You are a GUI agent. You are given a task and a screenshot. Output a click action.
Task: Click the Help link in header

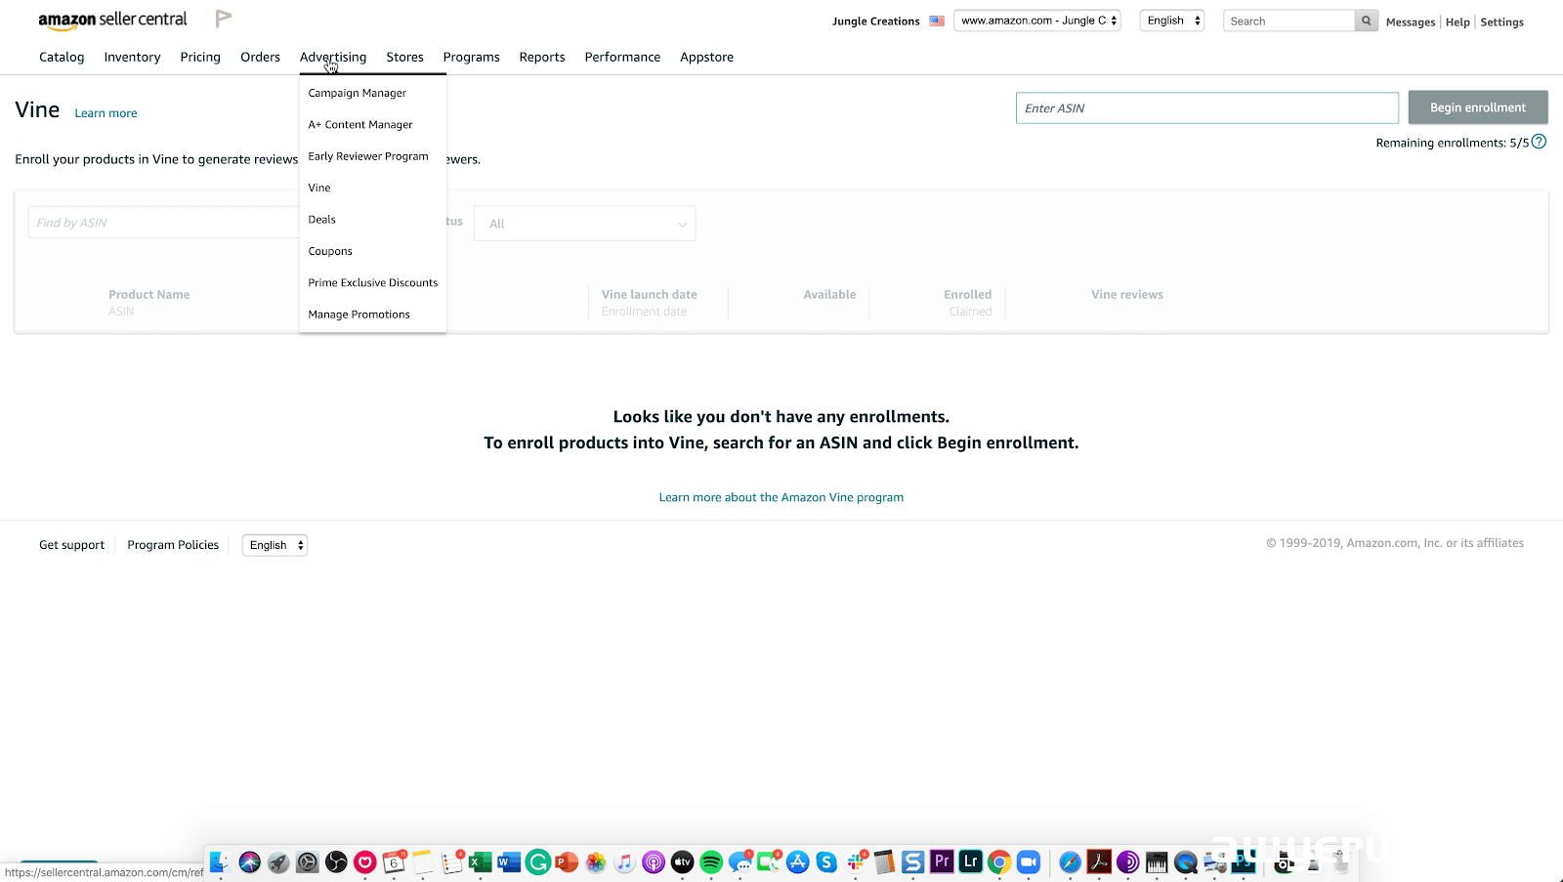pos(1457,21)
